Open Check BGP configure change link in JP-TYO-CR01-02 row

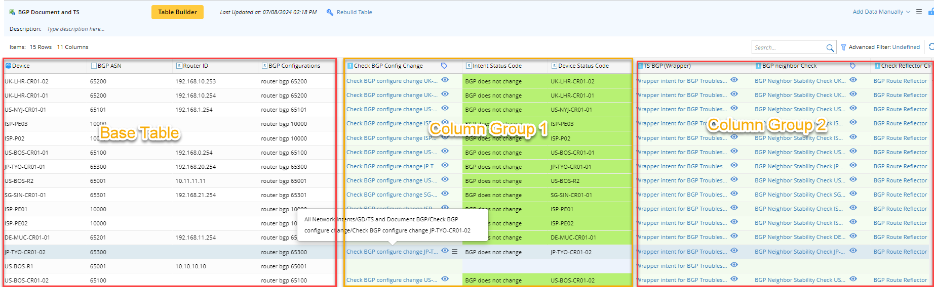click(x=392, y=252)
